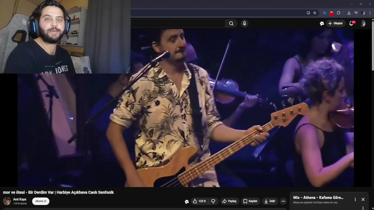
Task: Like the video with 125 B button
Action: tap(199, 201)
